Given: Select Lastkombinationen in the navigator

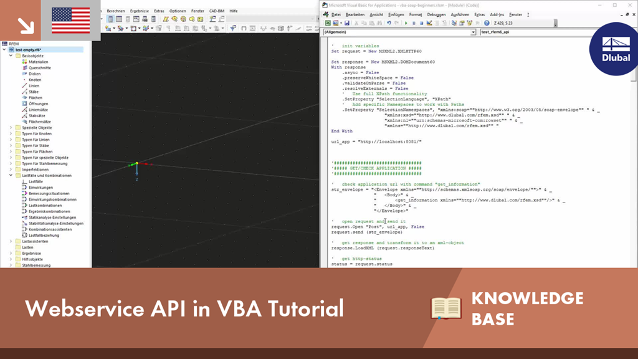Looking at the screenshot, I should (45, 206).
